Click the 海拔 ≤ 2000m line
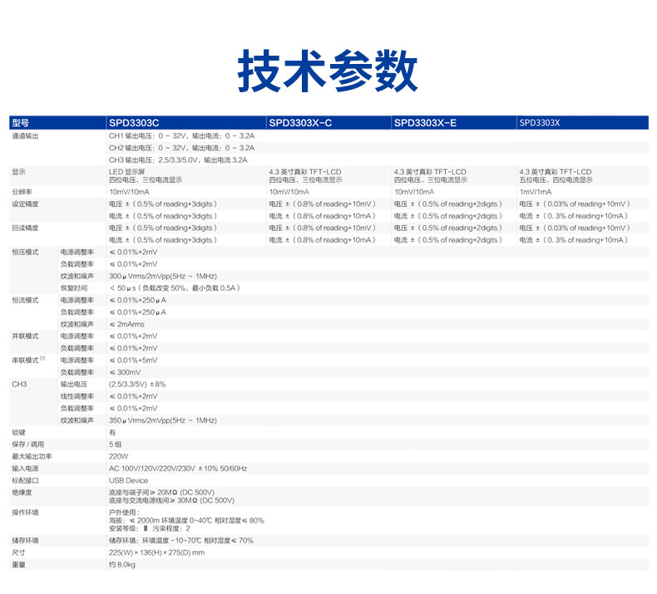Viewport: 657px width, 594px height. [186, 521]
